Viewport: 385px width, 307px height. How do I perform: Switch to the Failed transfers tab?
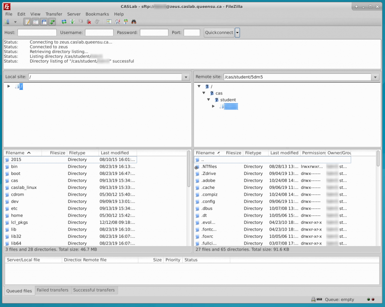tap(53, 290)
